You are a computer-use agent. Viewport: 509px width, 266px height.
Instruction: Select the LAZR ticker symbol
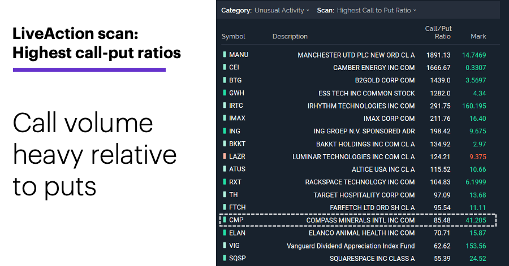coord(238,156)
